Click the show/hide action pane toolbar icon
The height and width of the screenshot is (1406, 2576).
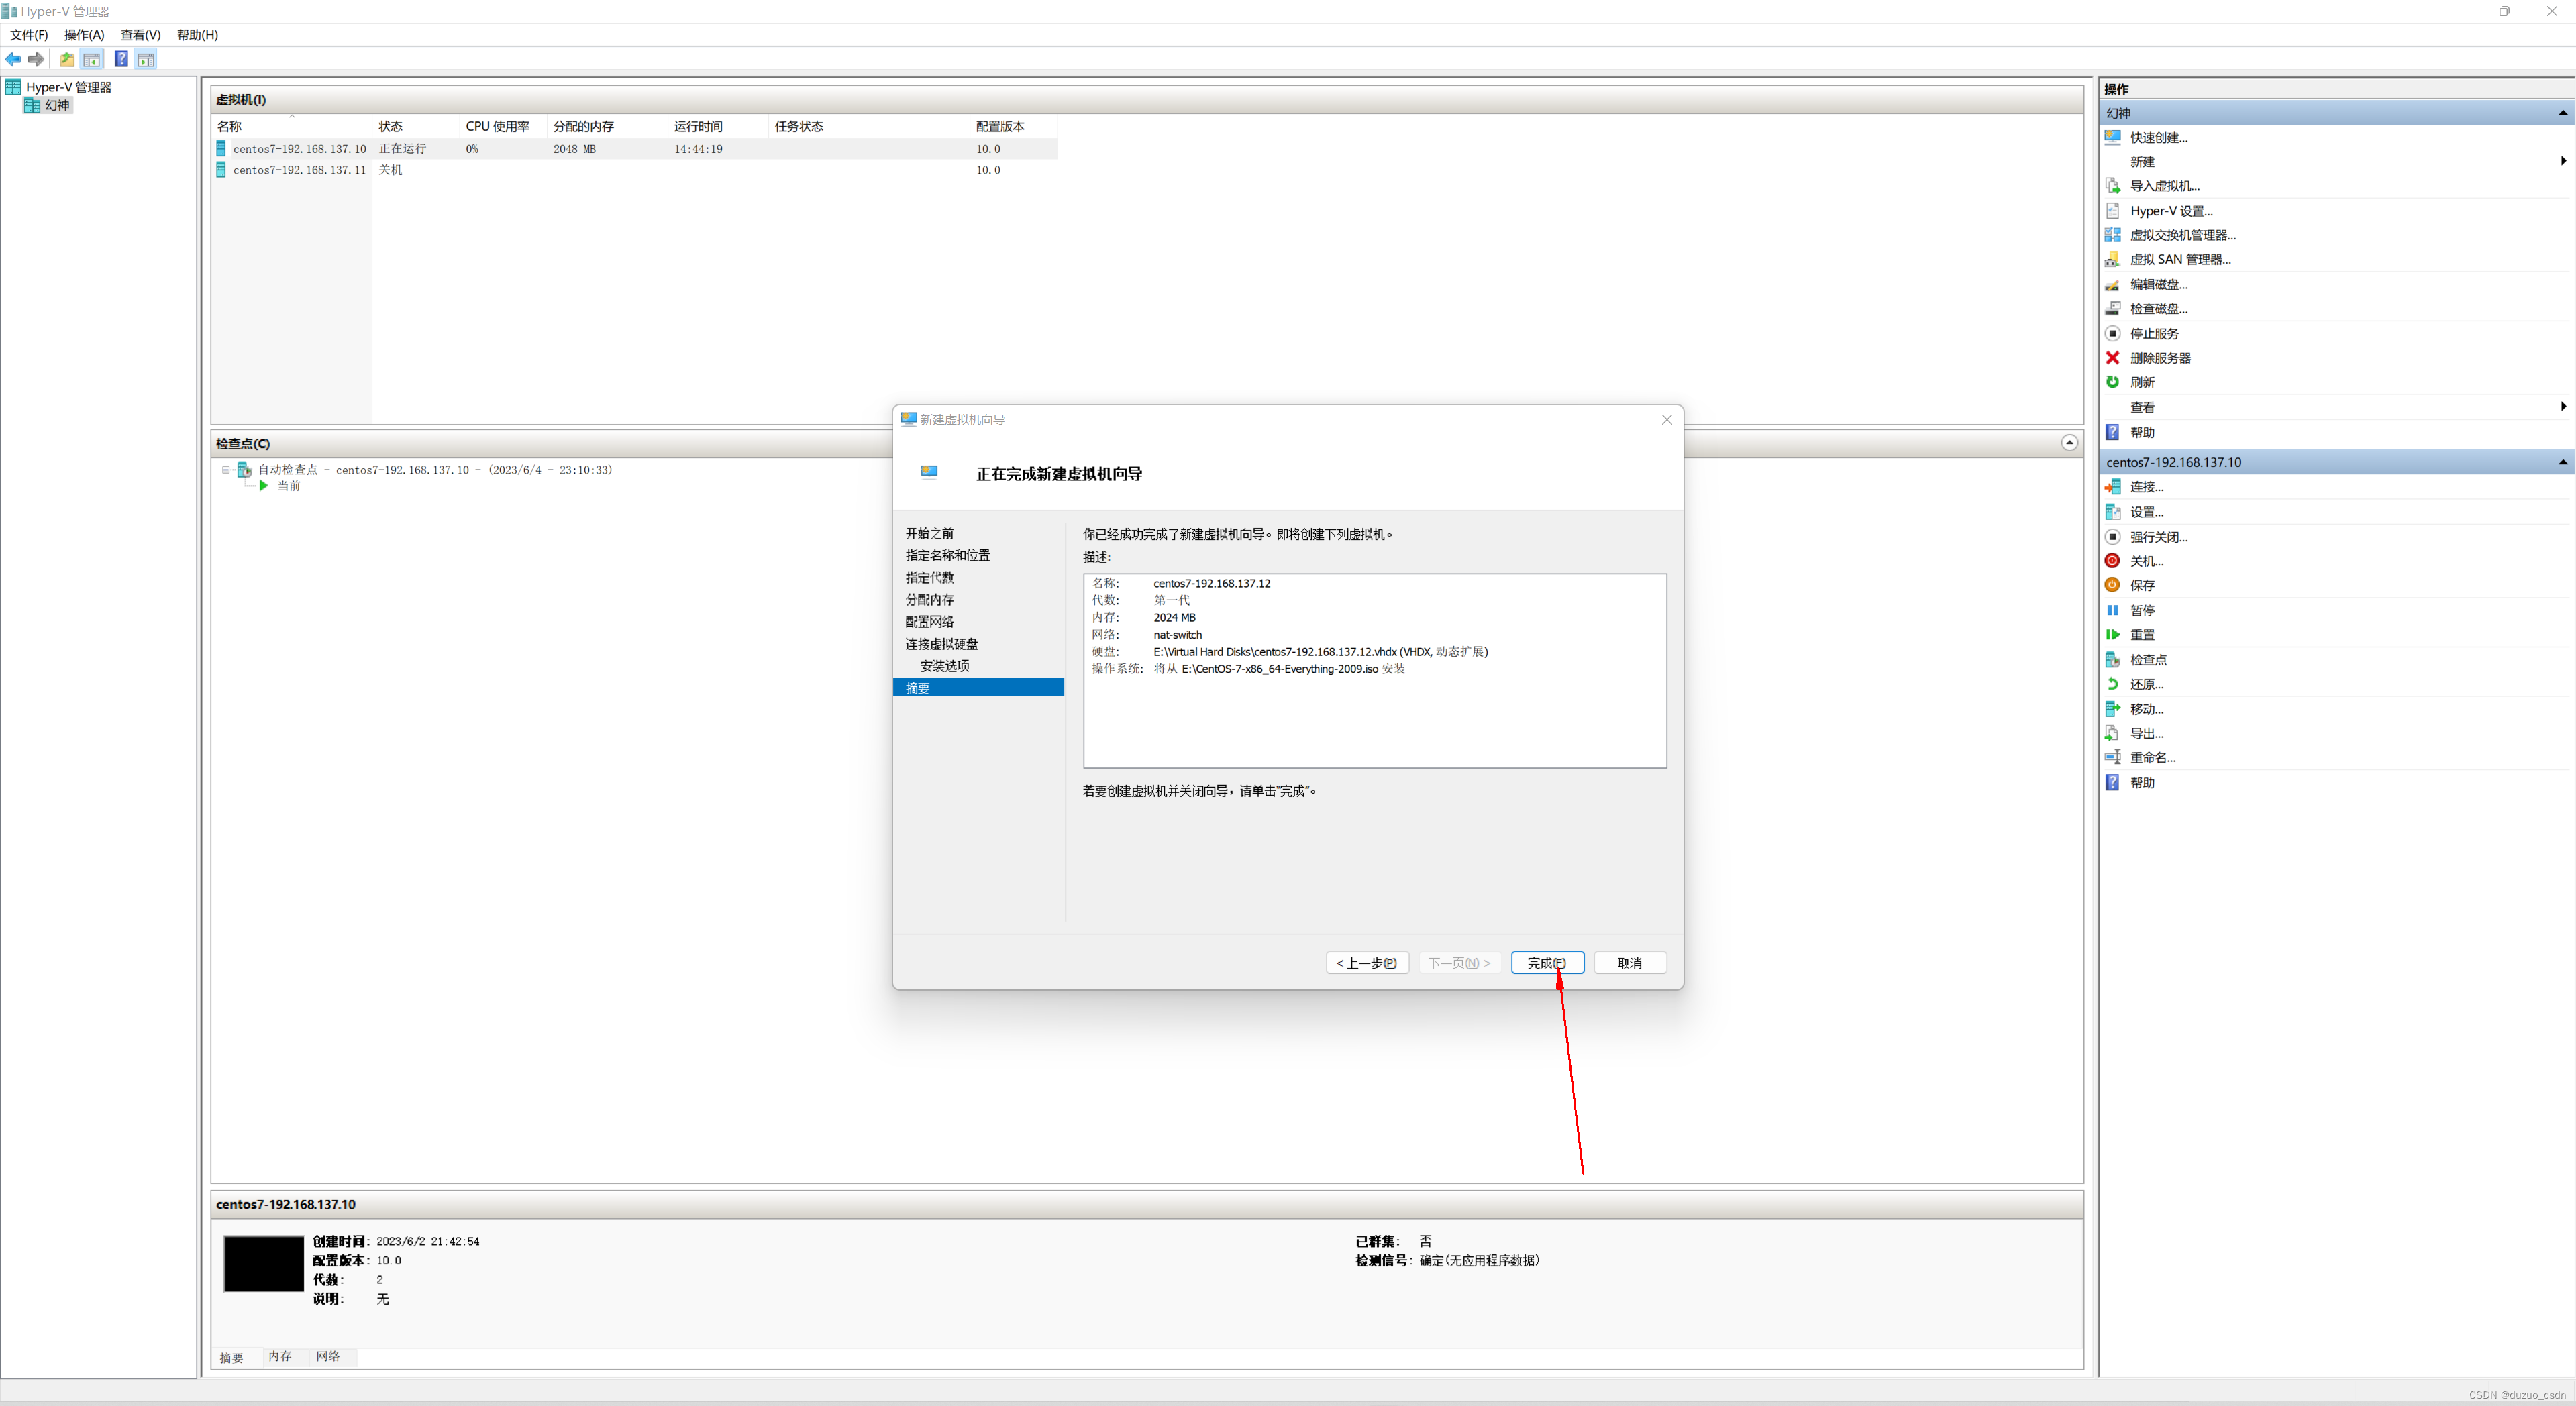(146, 60)
